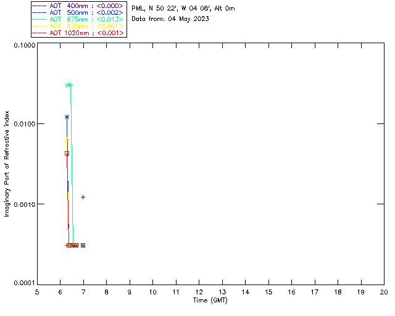Click the 'Data from: 04 May 2023' text
Screen dimensions: 395x316
[x=170, y=19]
